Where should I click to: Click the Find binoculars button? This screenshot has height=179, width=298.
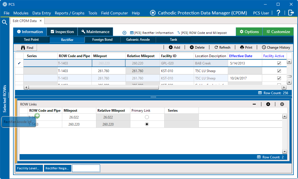pyautogui.click(x=27, y=48)
